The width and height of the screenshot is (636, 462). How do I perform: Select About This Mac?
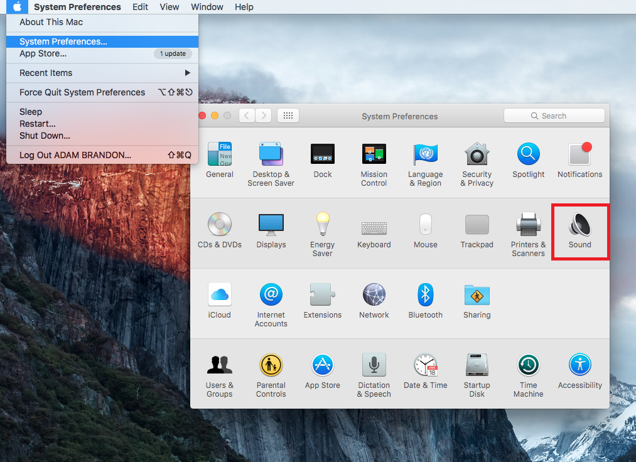coord(102,23)
